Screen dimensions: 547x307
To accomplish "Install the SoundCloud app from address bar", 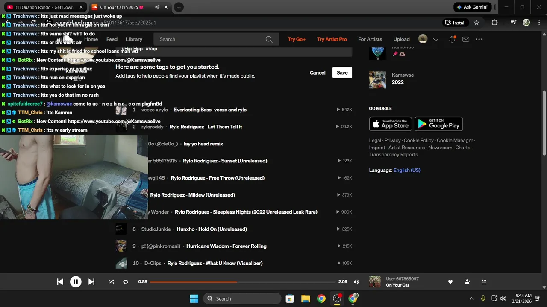I will click(x=455, y=23).
